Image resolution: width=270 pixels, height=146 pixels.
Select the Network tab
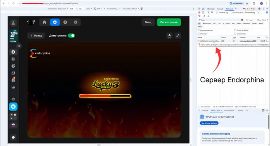pos(229,9)
